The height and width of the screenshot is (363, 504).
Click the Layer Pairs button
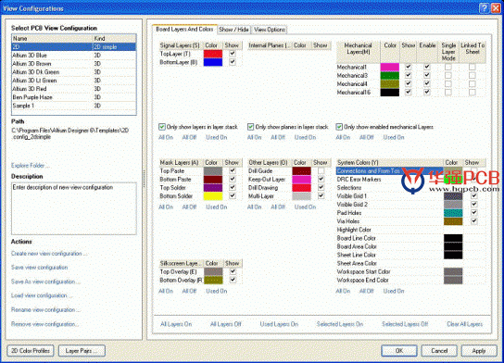coord(82,351)
